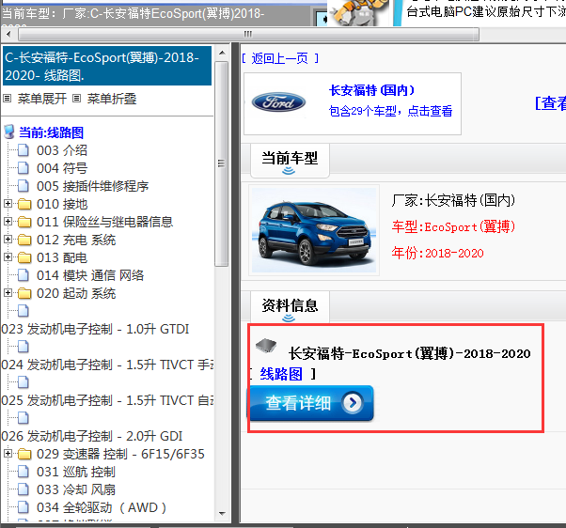Image resolution: width=566 pixels, height=528 pixels.
Task: Click the 013 配电 folder icon
Action: point(24,257)
